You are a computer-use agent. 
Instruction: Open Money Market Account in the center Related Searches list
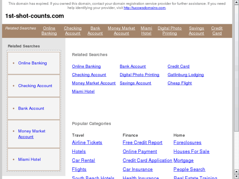point(94,83)
